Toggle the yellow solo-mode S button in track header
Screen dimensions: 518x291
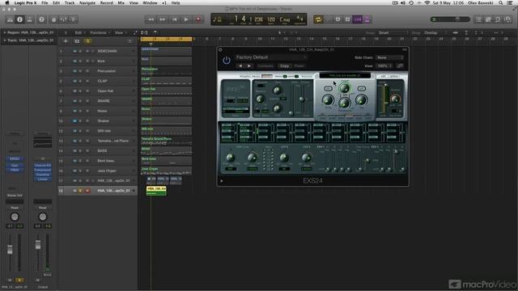pyautogui.click(x=87, y=41)
